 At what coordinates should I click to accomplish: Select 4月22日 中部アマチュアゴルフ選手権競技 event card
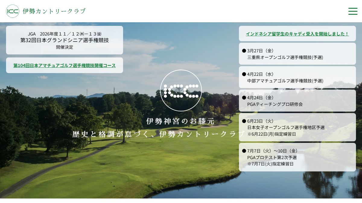pos(297,77)
